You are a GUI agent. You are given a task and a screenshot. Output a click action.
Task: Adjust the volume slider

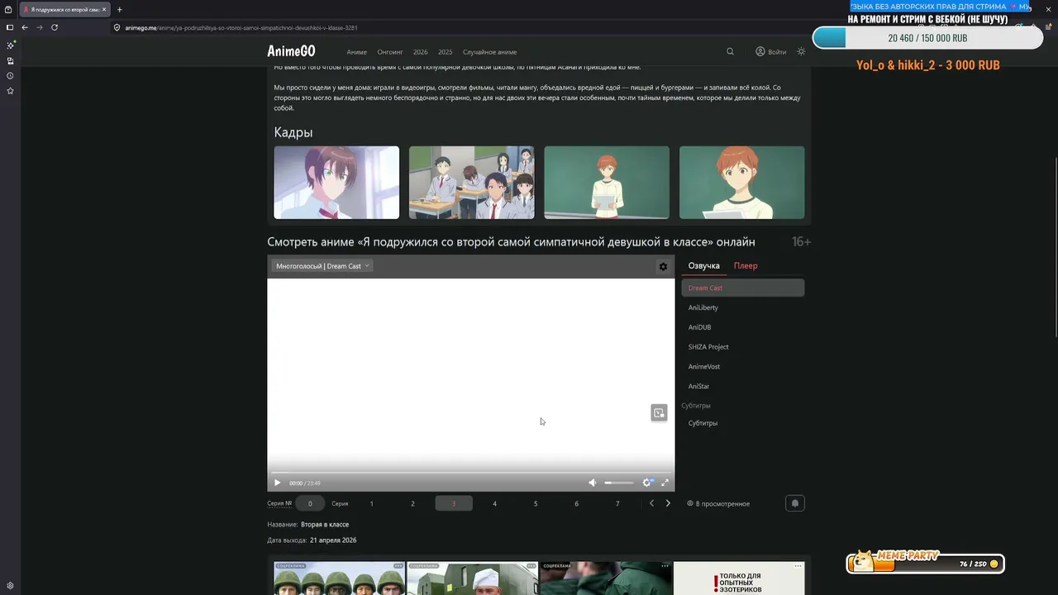pyautogui.click(x=619, y=483)
